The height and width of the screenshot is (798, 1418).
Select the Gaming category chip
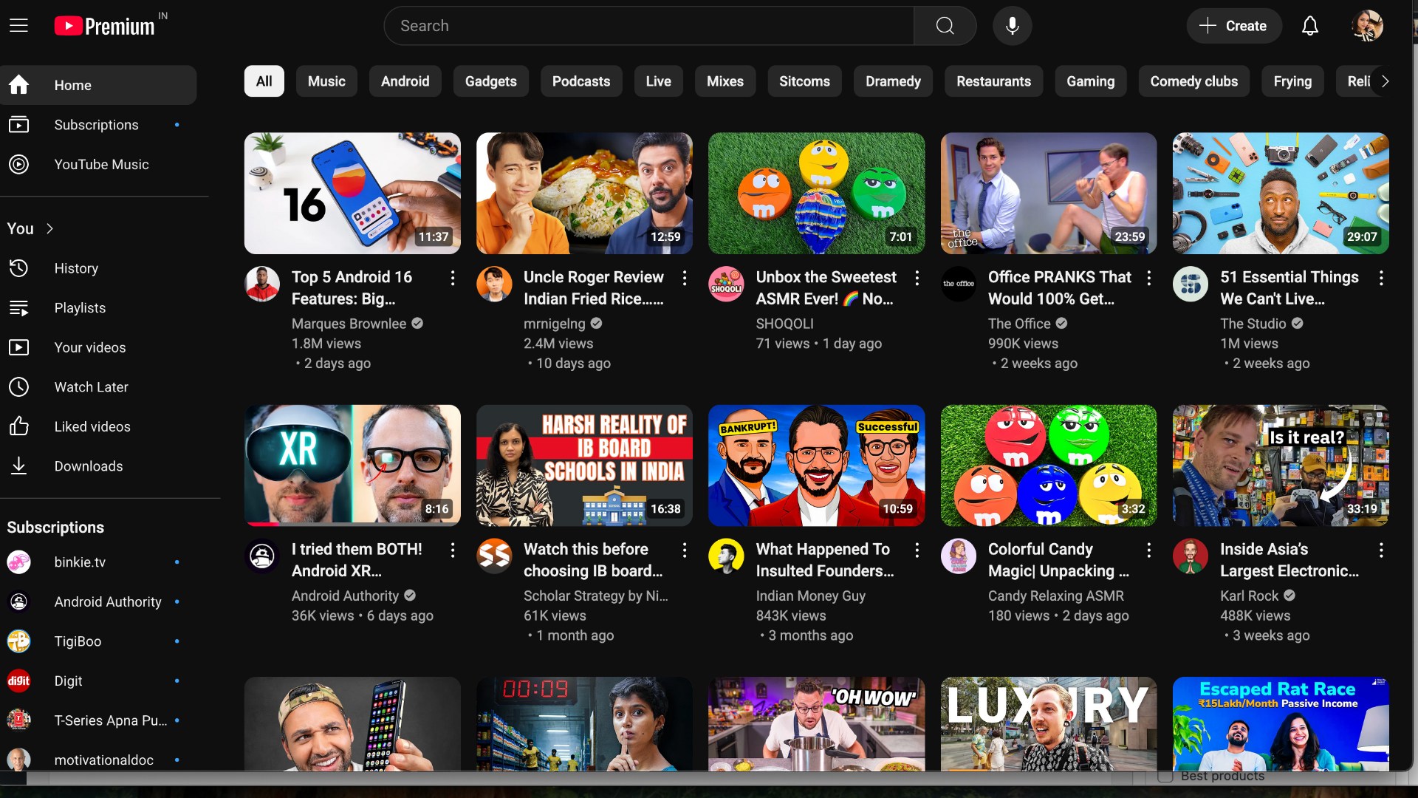(1090, 81)
